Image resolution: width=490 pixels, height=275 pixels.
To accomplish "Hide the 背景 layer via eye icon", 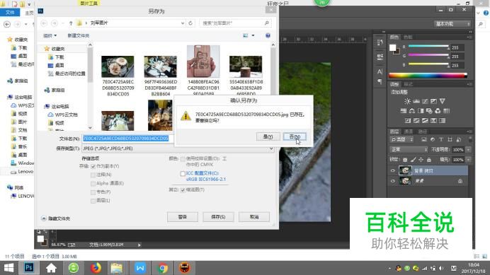I will [393, 181].
